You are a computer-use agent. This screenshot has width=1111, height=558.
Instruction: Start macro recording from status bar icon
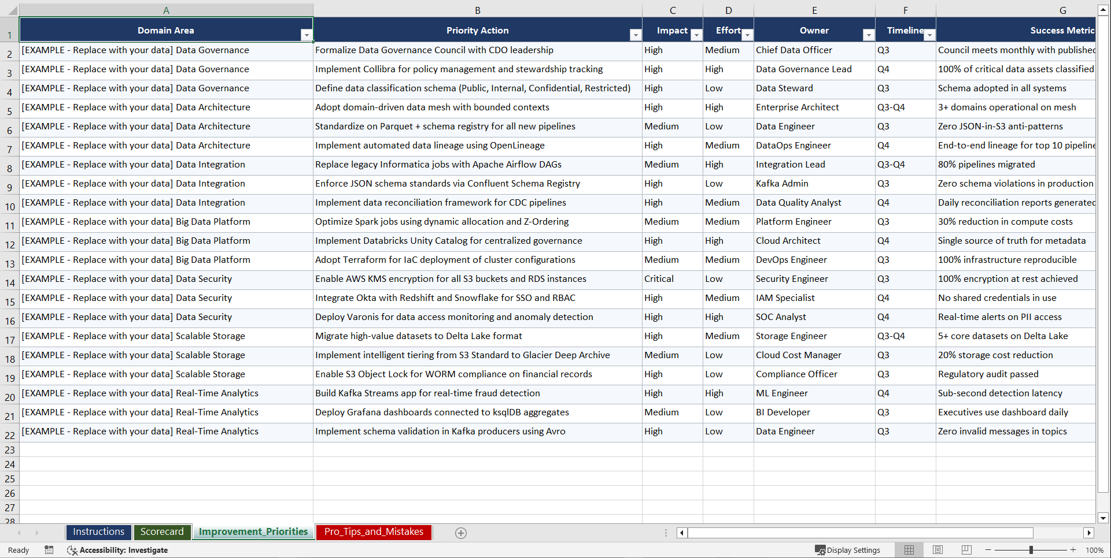point(49,550)
